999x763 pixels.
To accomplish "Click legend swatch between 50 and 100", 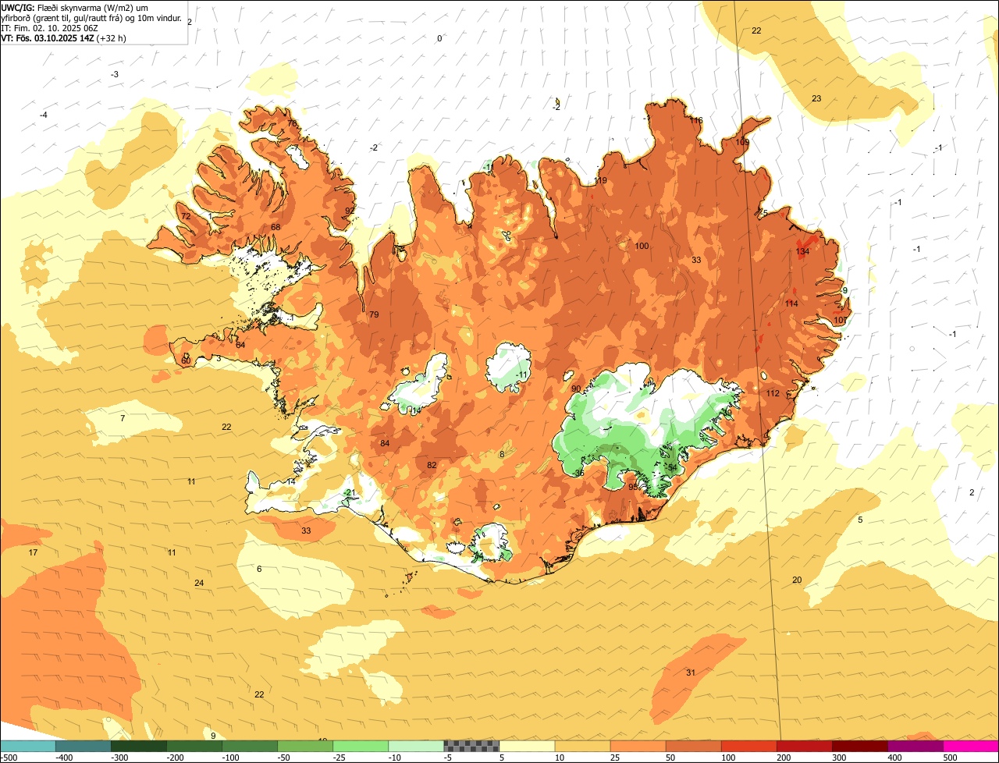I will coord(693,746).
